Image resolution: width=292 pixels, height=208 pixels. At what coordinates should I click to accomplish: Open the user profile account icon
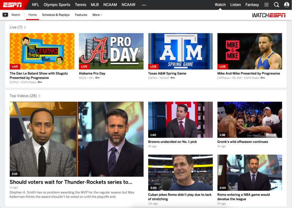click(286, 5)
